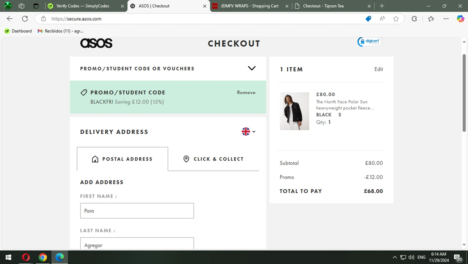Switch to the JDMFV WRAPS Shopping Cart tab

(249, 6)
